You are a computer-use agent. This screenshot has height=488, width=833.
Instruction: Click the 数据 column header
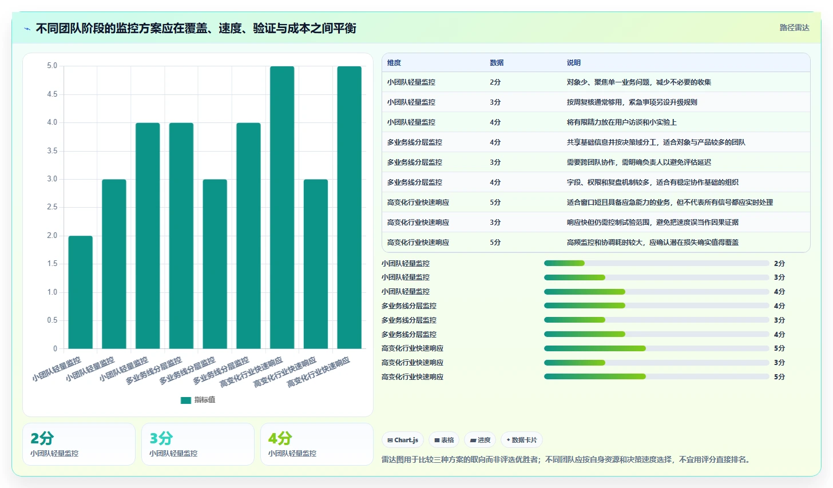pos(497,63)
